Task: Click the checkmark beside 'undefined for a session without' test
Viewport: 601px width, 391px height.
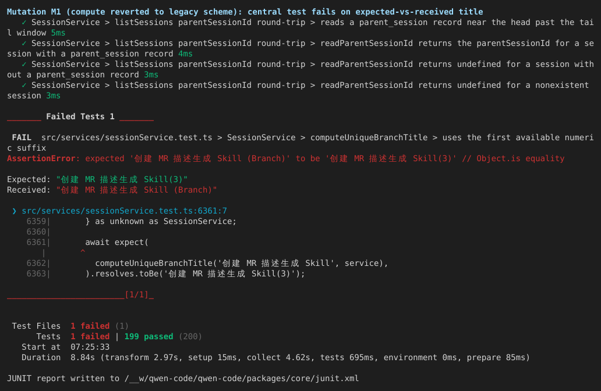Action: tap(24, 65)
